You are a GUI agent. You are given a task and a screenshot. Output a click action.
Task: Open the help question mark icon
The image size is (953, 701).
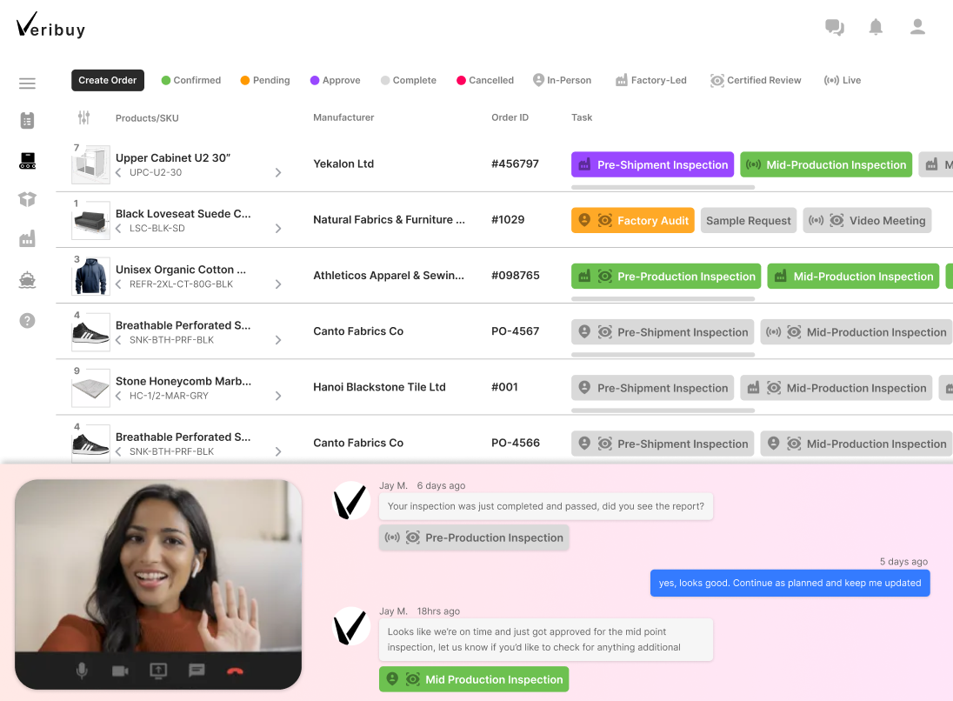[x=27, y=321]
